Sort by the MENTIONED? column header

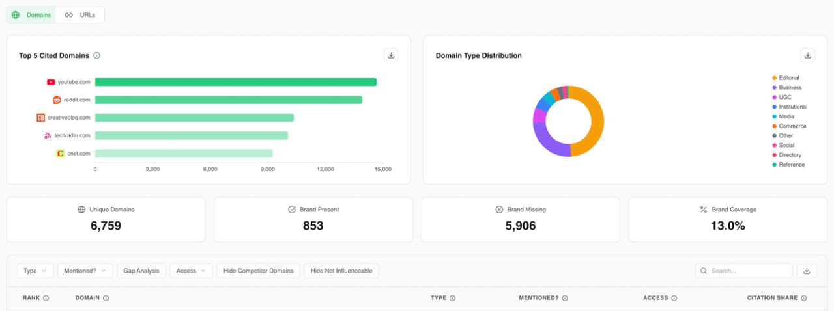tap(539, 298)
